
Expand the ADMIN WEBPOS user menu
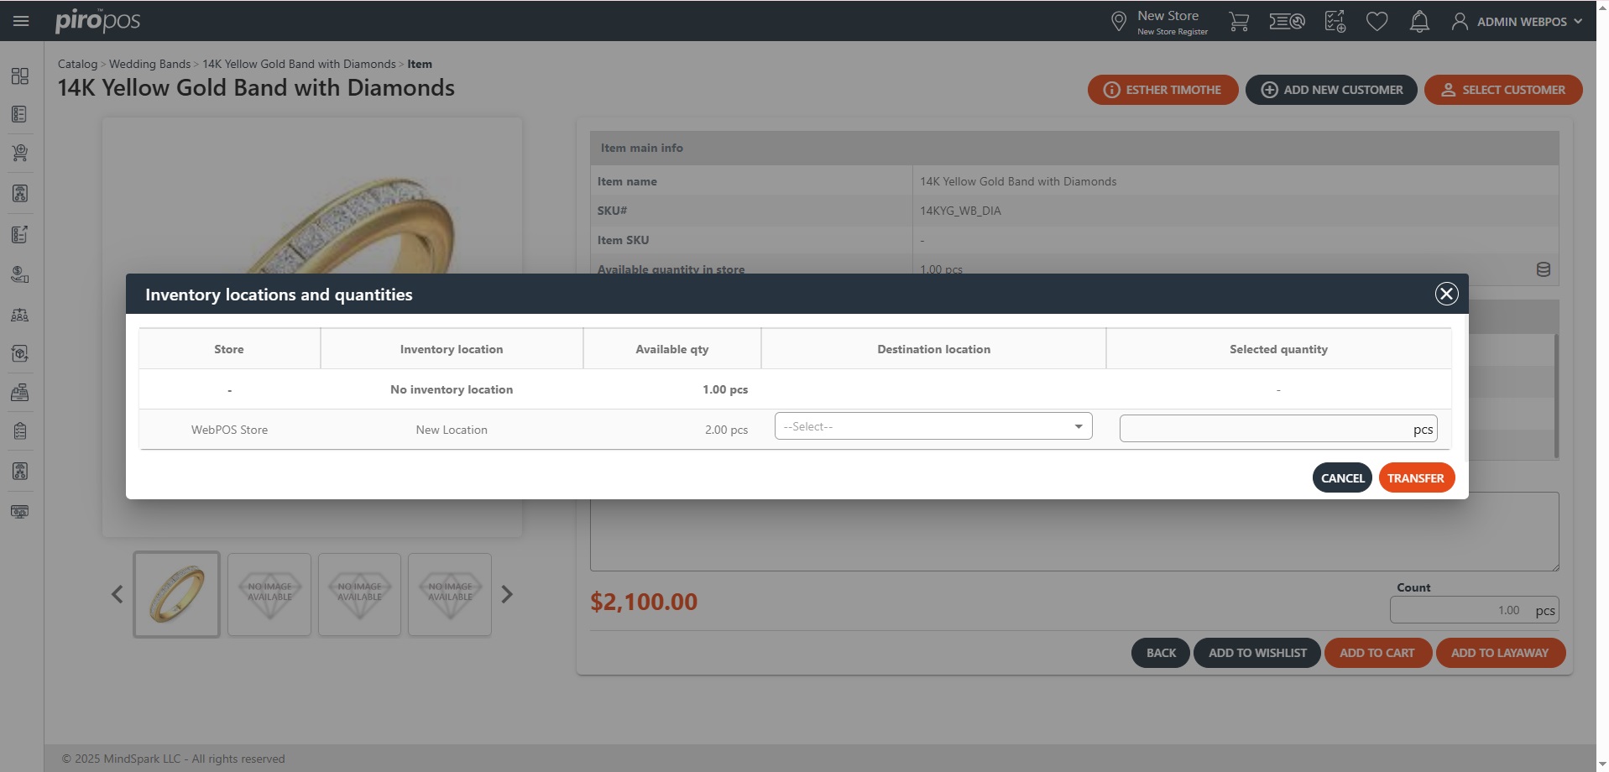pyautogui.click(x=1518, y=21)
